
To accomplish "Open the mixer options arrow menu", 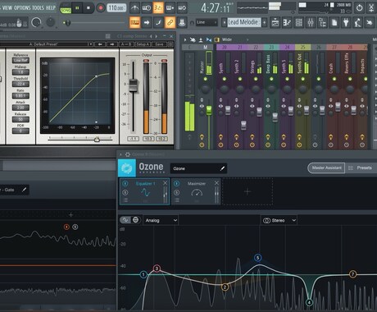I will click(185, 40).
